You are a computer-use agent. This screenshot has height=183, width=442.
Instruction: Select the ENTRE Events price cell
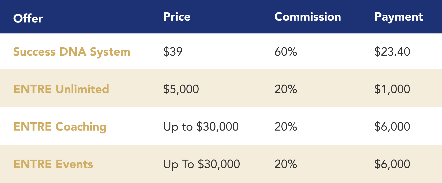pyautogui.click(x=202, y=165)
